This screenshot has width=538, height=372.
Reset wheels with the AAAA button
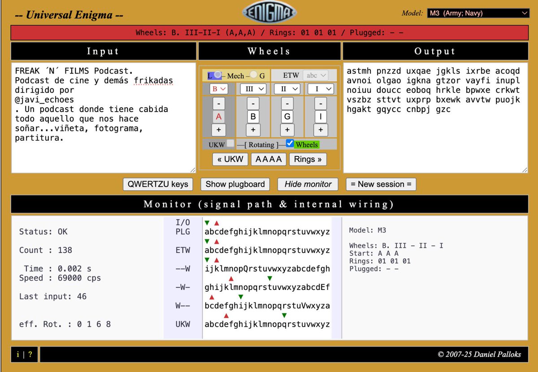pyautogui.click(x=269, y=159)
